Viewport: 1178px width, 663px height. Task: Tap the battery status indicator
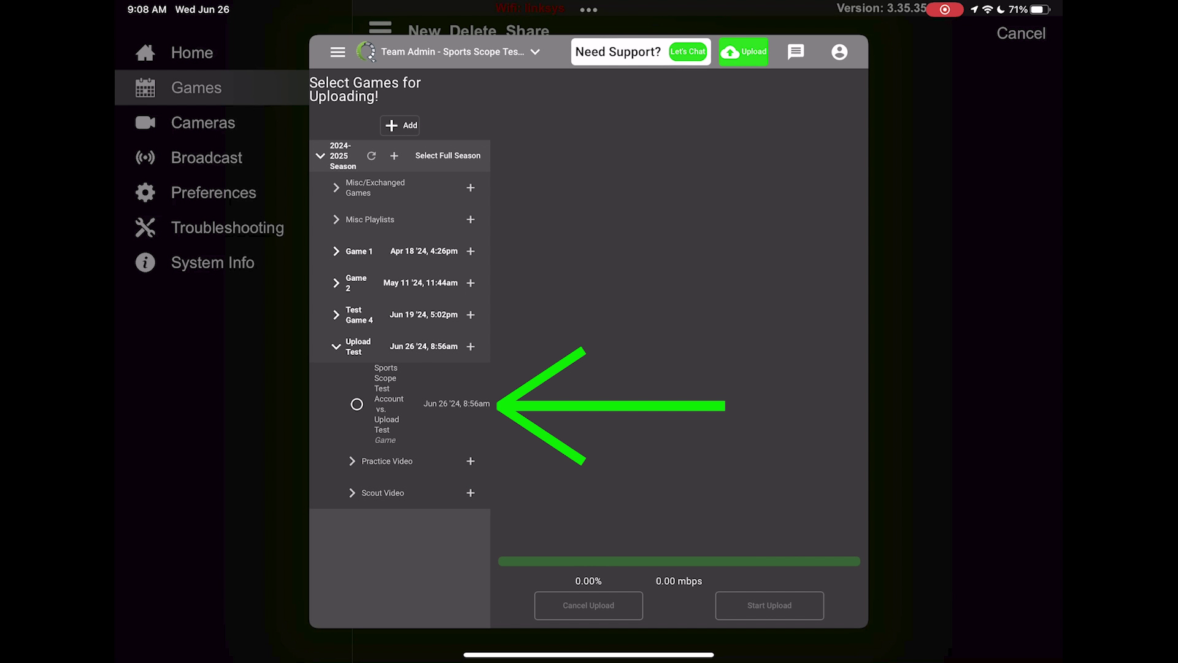1040,10
